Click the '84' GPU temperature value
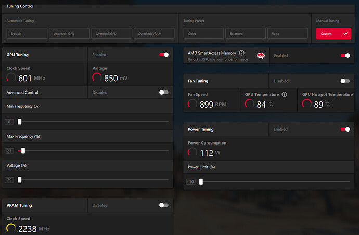 pyautogui.click(x=261, y=105)
